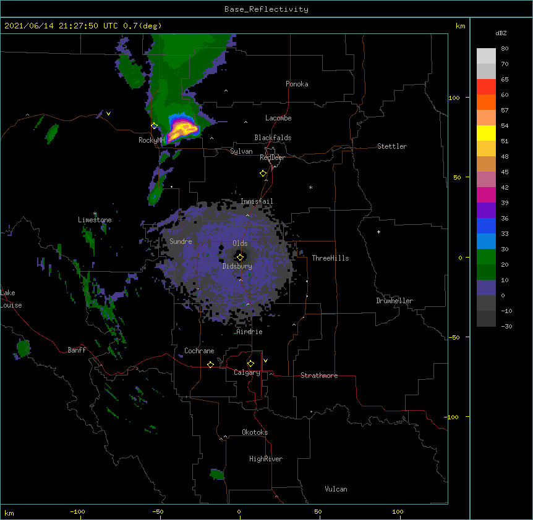Click the Base_Reflectivity title
Viewport: 533px width, 520px height.
266,9
